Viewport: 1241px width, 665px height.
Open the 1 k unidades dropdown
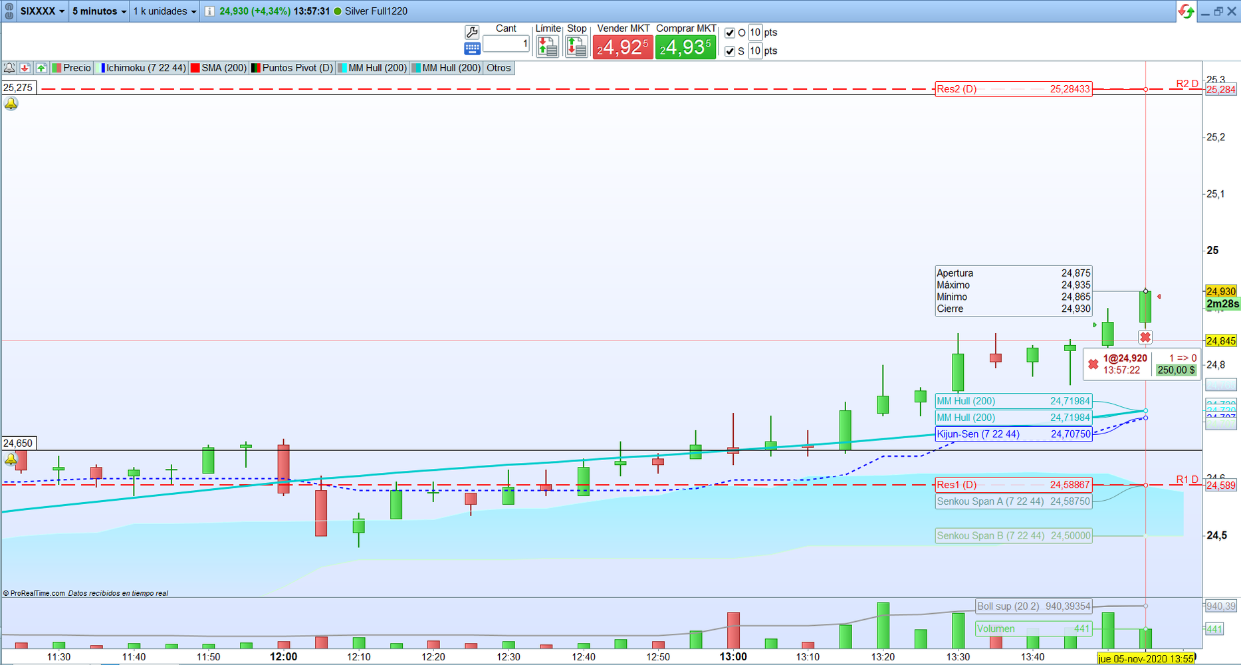[x=165, y=11]
